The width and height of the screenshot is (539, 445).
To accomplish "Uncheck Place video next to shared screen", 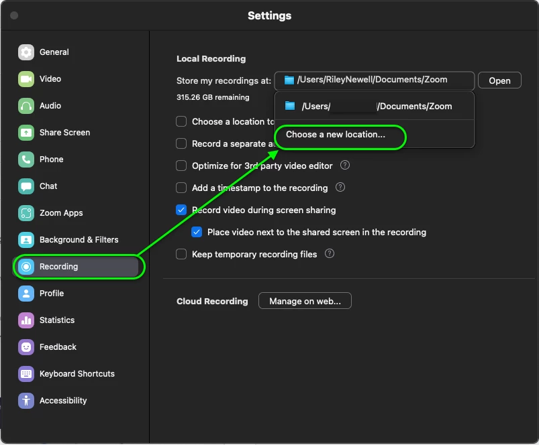I will click(197, 232).
